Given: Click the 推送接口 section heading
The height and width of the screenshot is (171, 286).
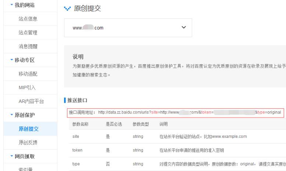Looking at the screenshot, I should click(x=77, y=100).
